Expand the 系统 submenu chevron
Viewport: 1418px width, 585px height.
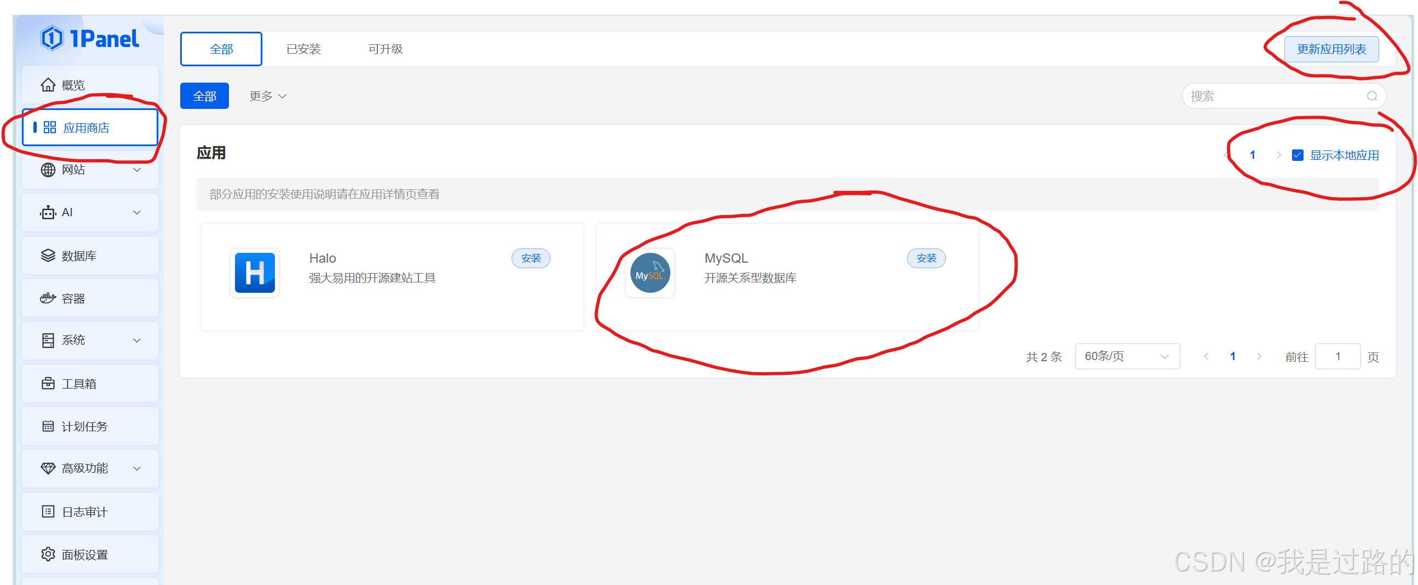137,340
